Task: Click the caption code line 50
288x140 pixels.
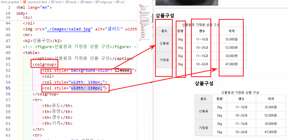Action: (83, 59)
